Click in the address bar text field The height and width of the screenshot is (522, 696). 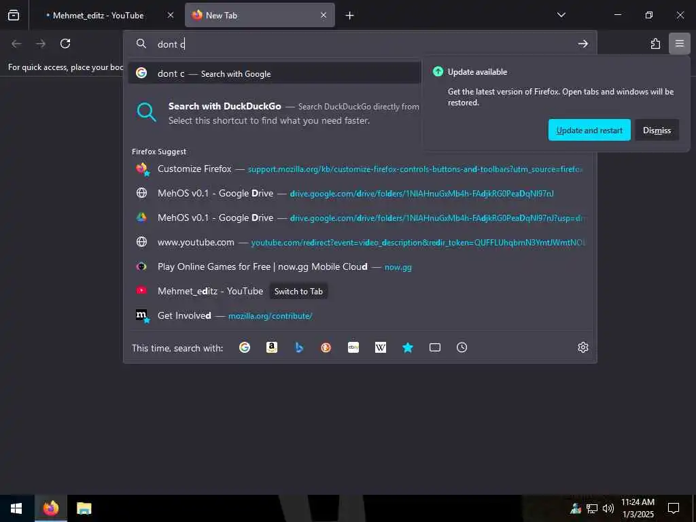(364, 44)
